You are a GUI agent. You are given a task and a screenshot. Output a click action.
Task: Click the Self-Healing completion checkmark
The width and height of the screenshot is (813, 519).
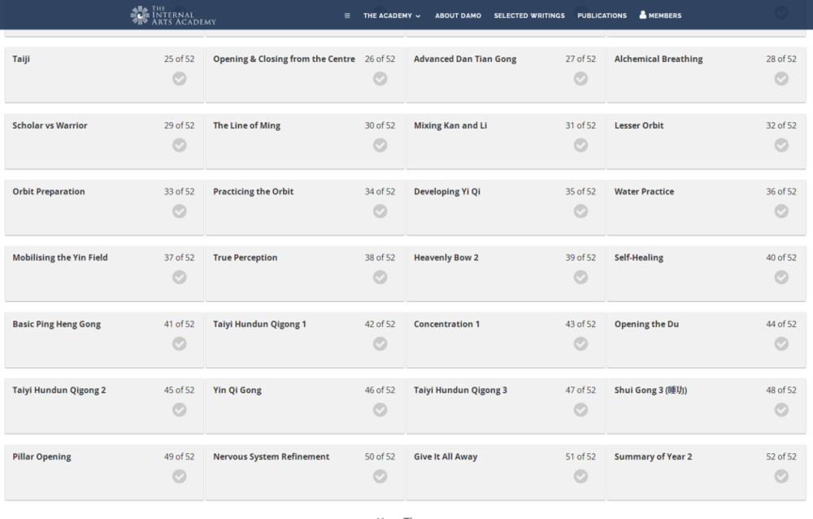pyautogui.click(x=781, y=277)
